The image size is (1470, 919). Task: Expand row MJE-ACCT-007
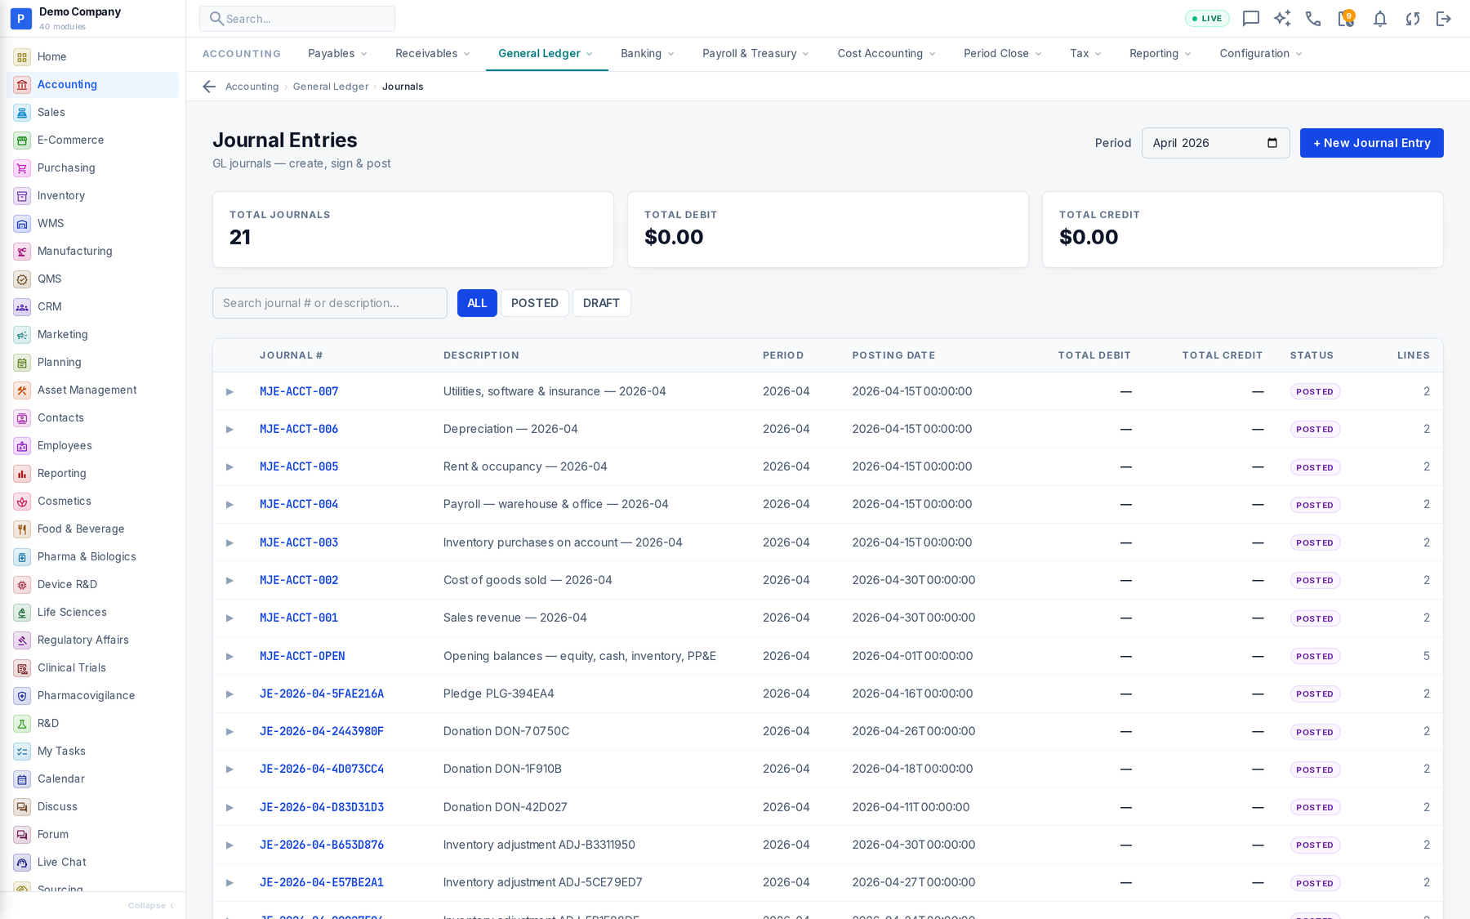tap(229, 392)
